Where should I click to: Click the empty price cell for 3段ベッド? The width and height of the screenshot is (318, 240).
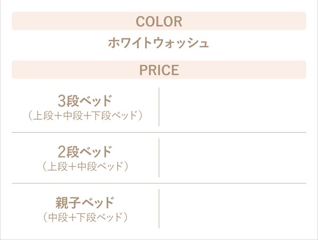233,107
